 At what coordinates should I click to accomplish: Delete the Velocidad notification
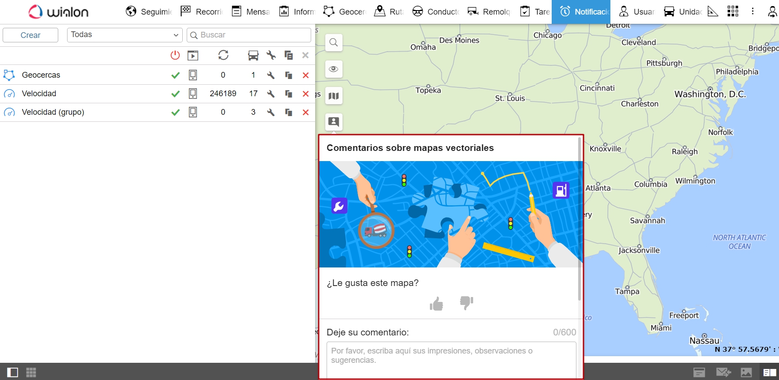coord(305,94)
